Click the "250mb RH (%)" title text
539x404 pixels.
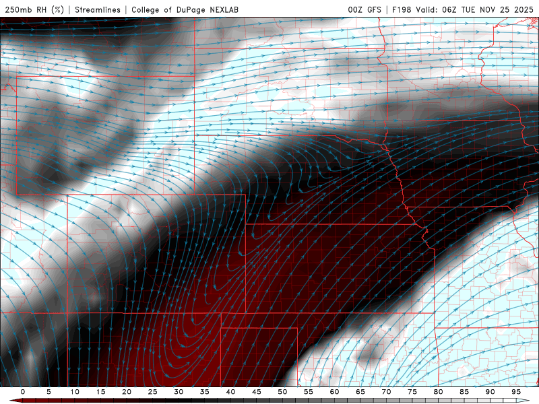pyautogui.click(x=34, y=9)
